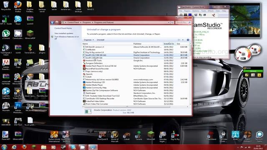Select the MCSkin3D version 1.3 entry
267x150 pixels.
pyautogui.click(x=135, y=47)
